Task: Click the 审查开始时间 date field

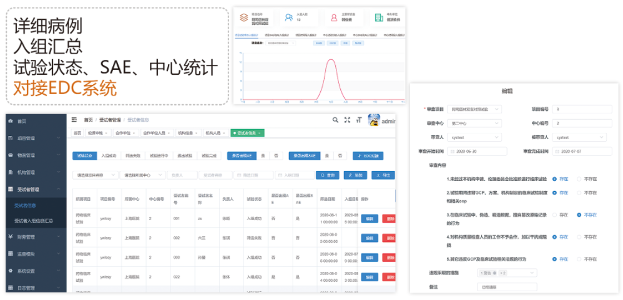Action: pyautogui.click(x=477, y=151)
